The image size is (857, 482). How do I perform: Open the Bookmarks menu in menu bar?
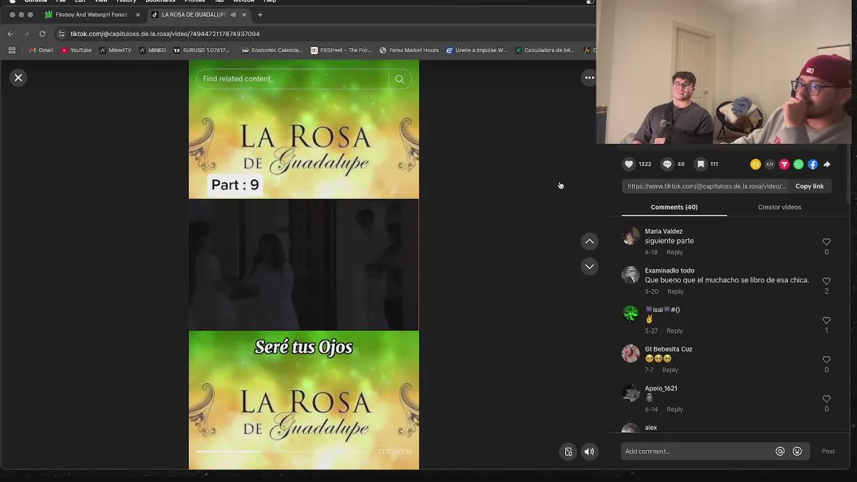point(160,1)
